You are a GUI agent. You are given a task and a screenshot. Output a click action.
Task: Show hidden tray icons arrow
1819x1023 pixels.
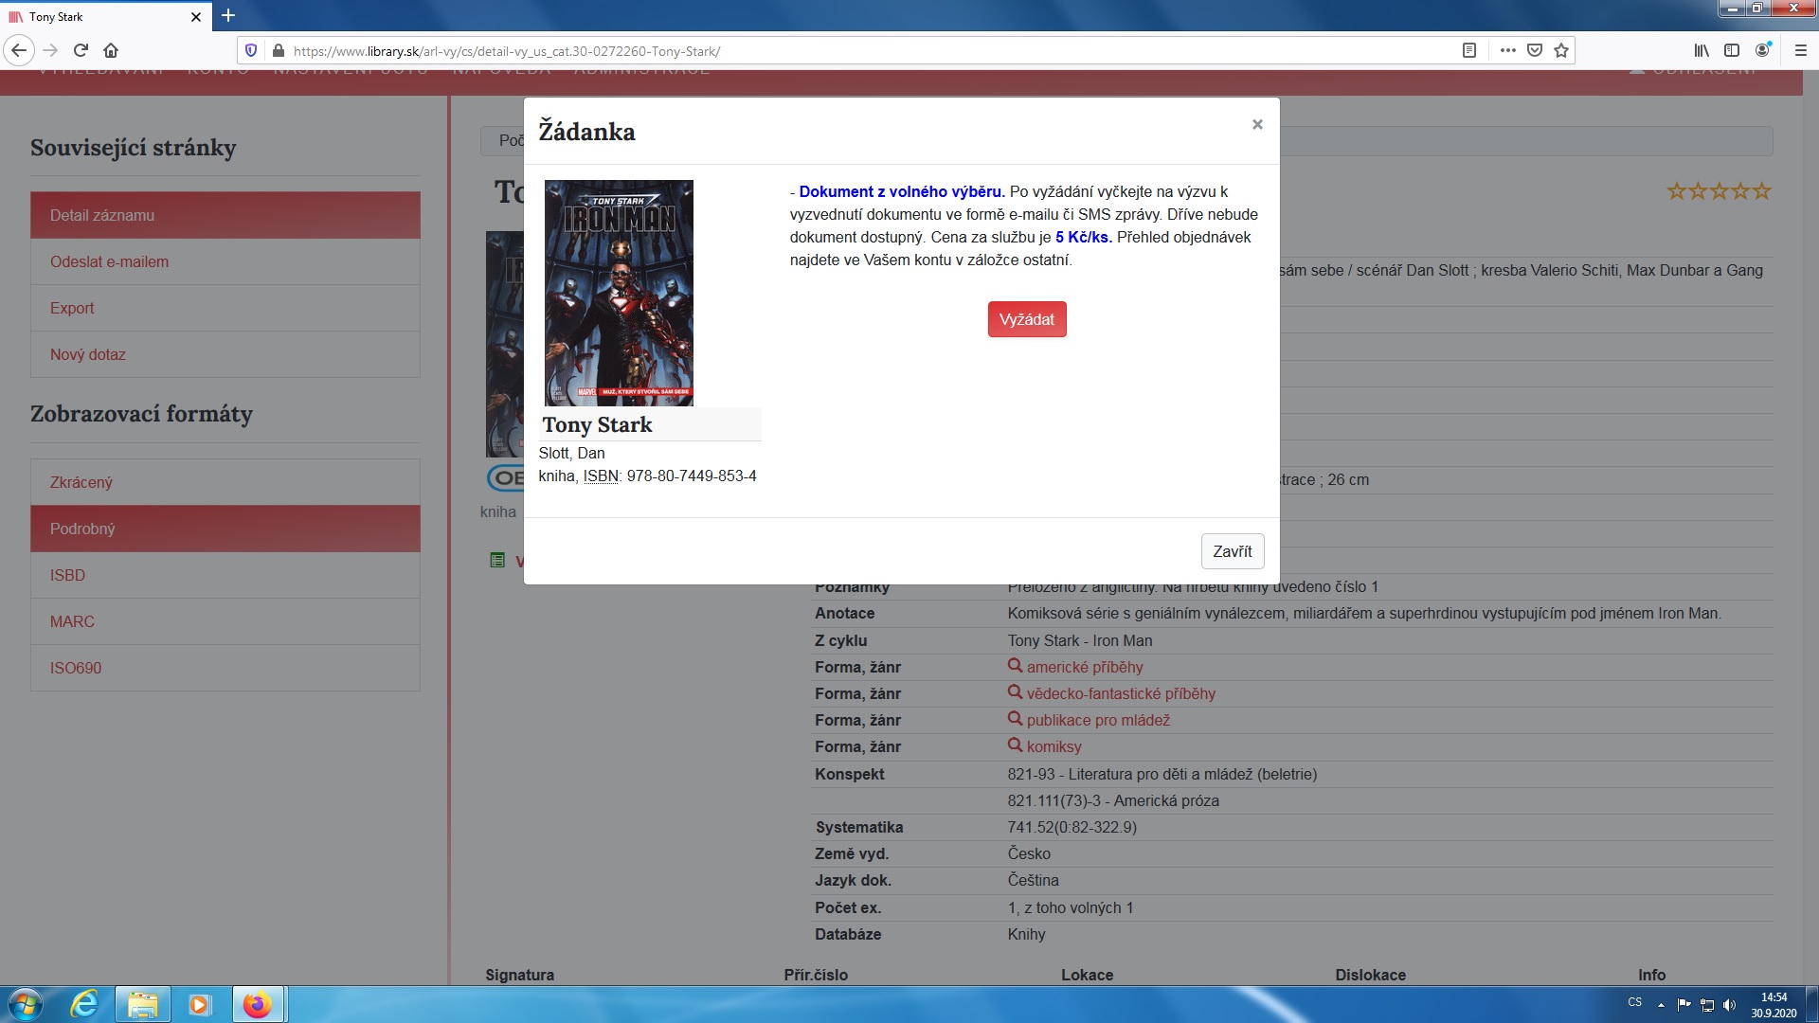1661,1005
